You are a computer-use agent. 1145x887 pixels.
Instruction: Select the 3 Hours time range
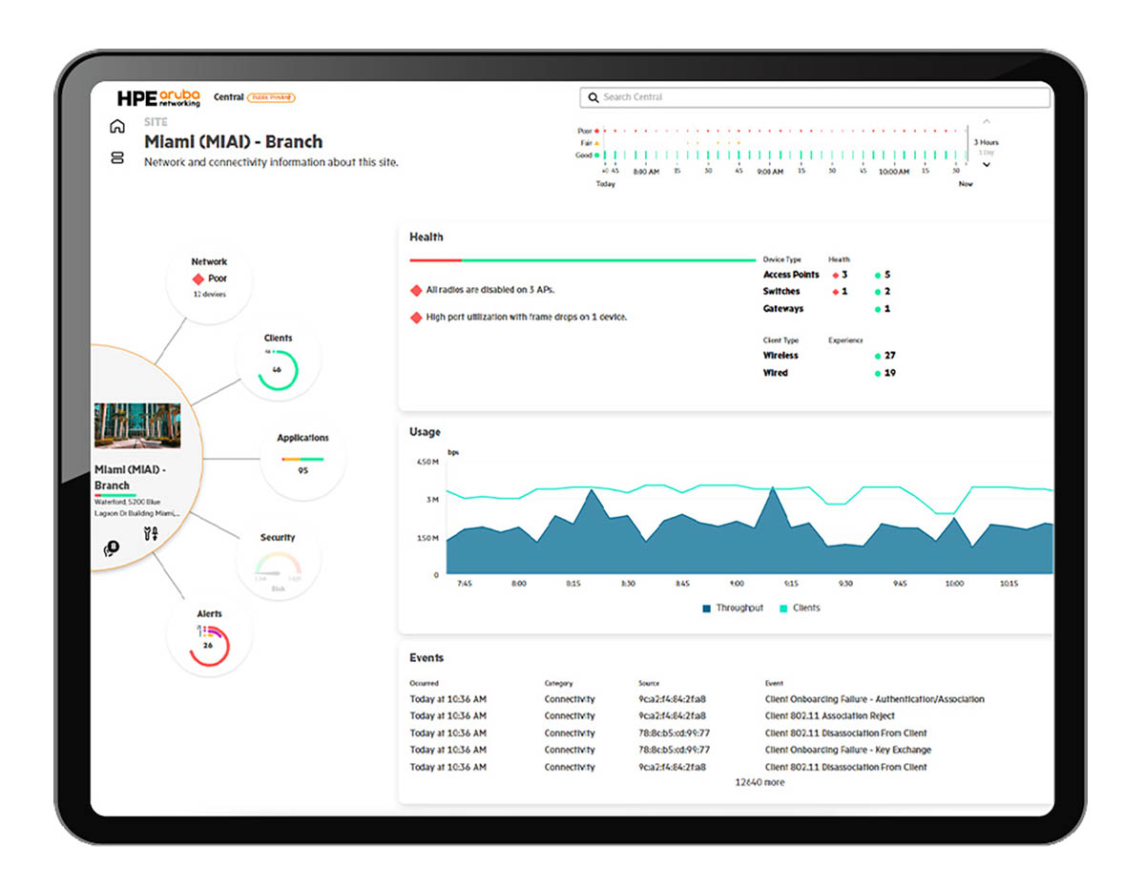pyautogui.click(x=986, y=142)
